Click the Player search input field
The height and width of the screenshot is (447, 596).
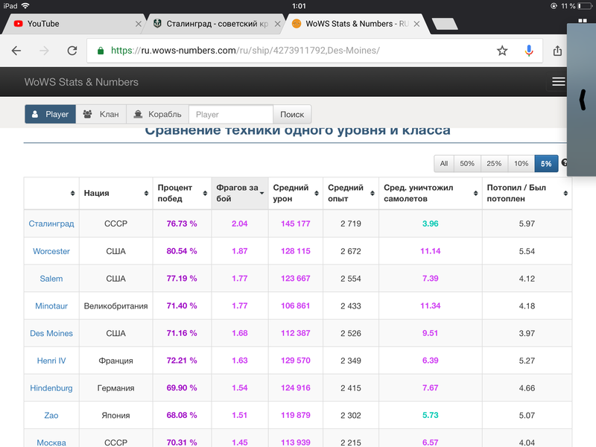point(231,114)
